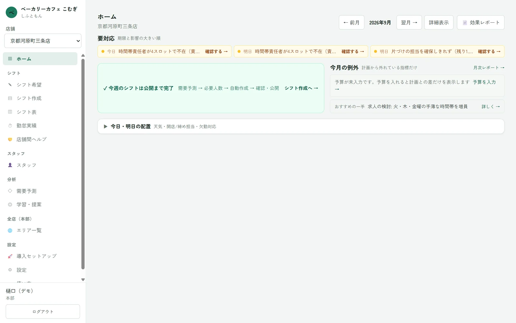The image size is (516, 323).
Task: Click the シフト希望 pencil icon
Action: (10, 85)
